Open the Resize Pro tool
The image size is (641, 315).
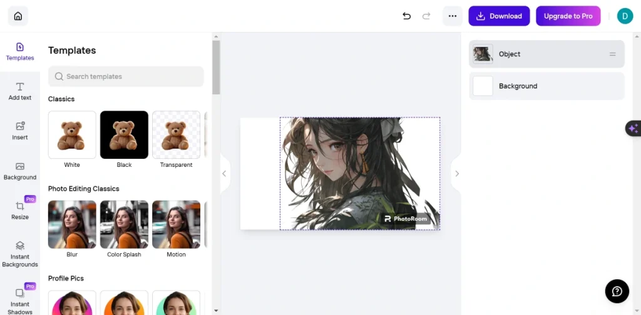(20, 210)
